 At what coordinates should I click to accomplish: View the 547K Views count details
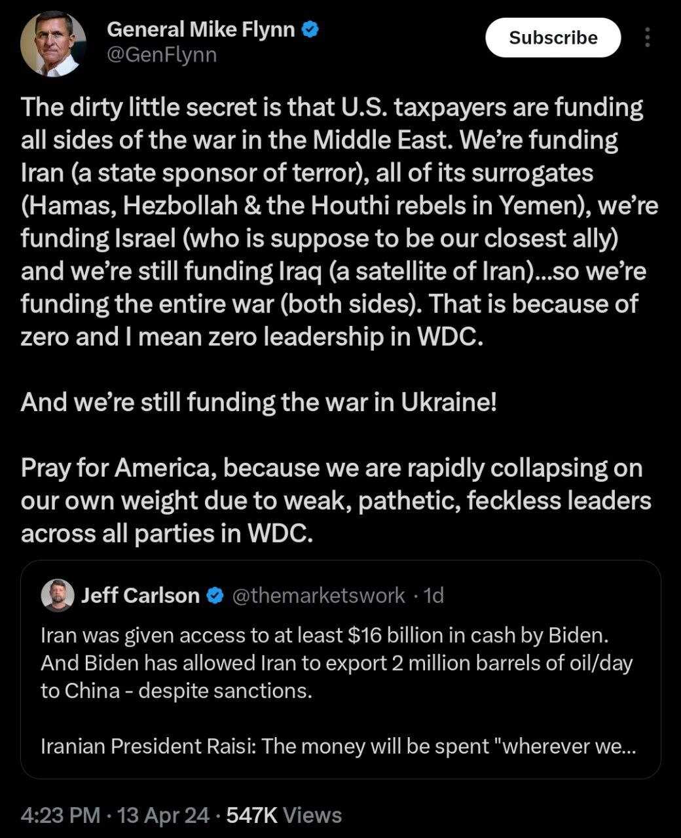[x=284, y=815]
